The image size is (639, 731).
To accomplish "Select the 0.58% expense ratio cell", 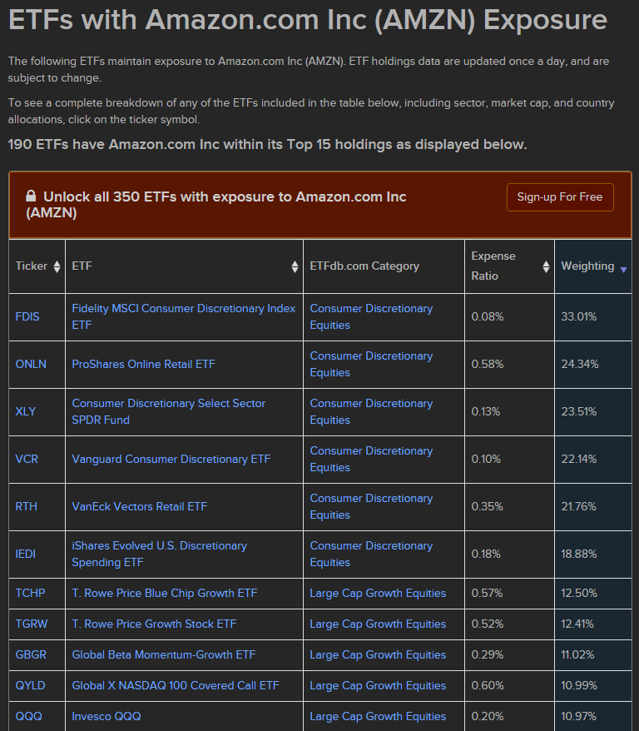I will click(509, 364).
